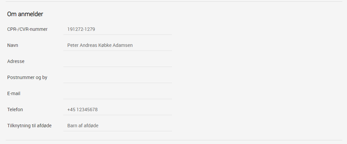
Task: Focus the Telefon input field
Action: 118,110
